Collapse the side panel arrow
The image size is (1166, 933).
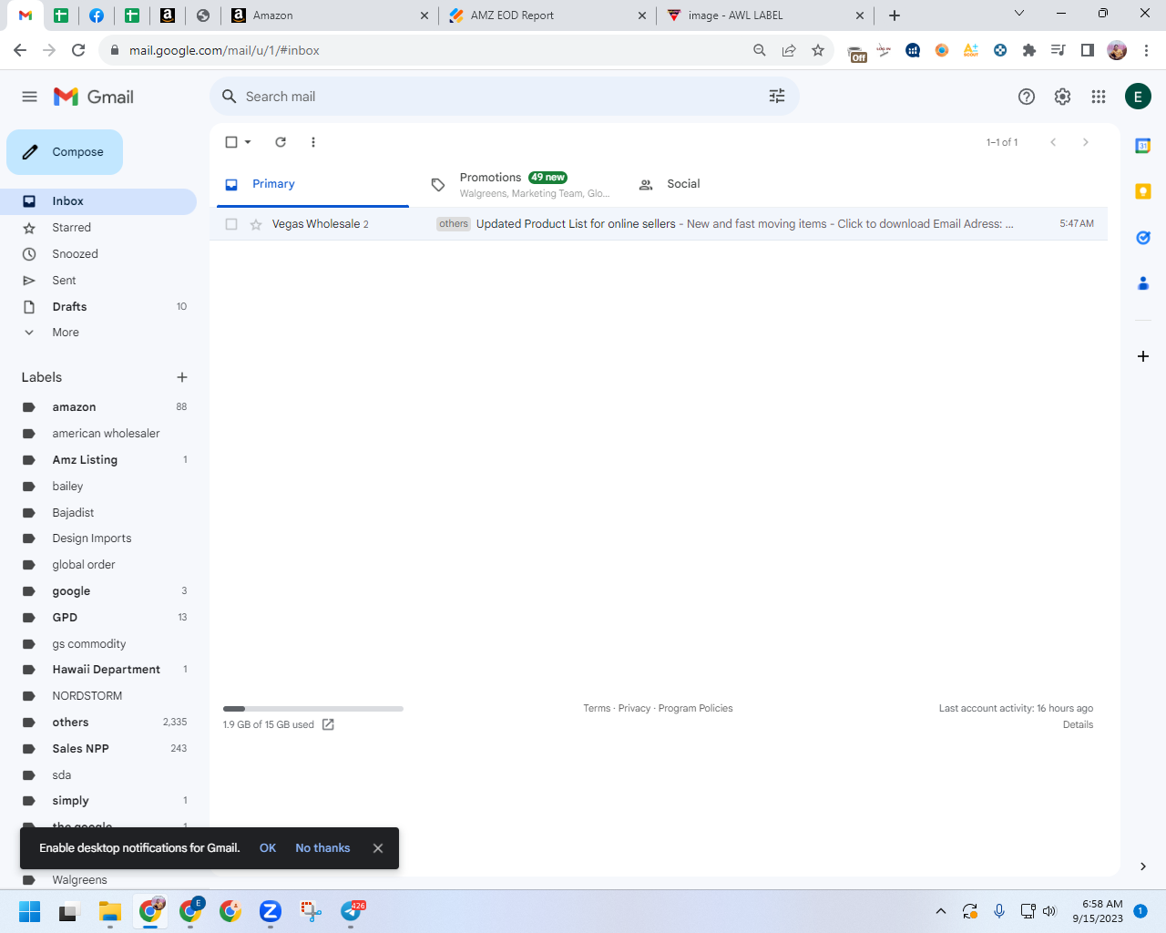(x=1143, y=866)
